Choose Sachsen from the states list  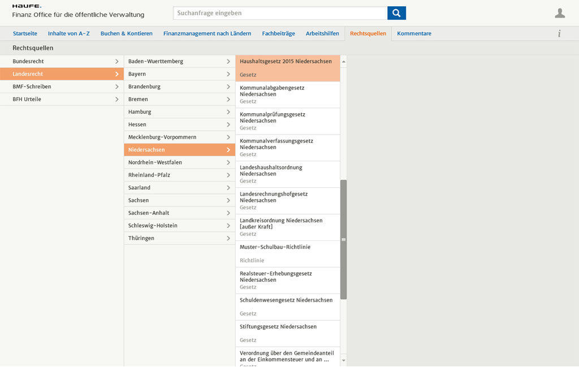pos(179,200)
